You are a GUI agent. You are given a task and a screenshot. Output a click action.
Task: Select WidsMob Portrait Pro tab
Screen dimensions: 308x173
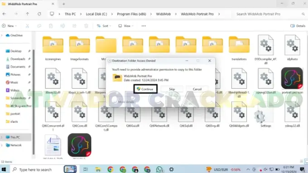(x=28, y=4)
